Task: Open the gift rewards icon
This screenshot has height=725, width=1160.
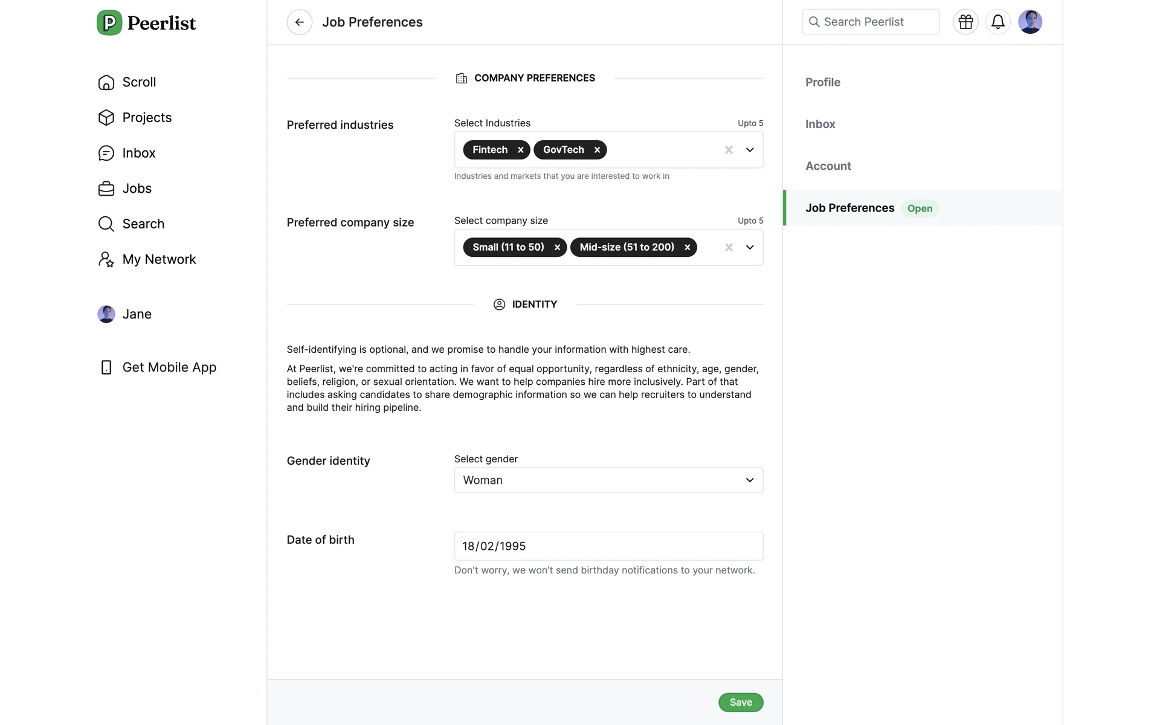Action: click(965, 22)
